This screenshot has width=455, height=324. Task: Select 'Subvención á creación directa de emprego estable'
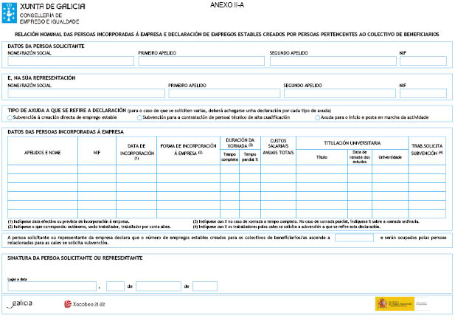click(9, 117)
